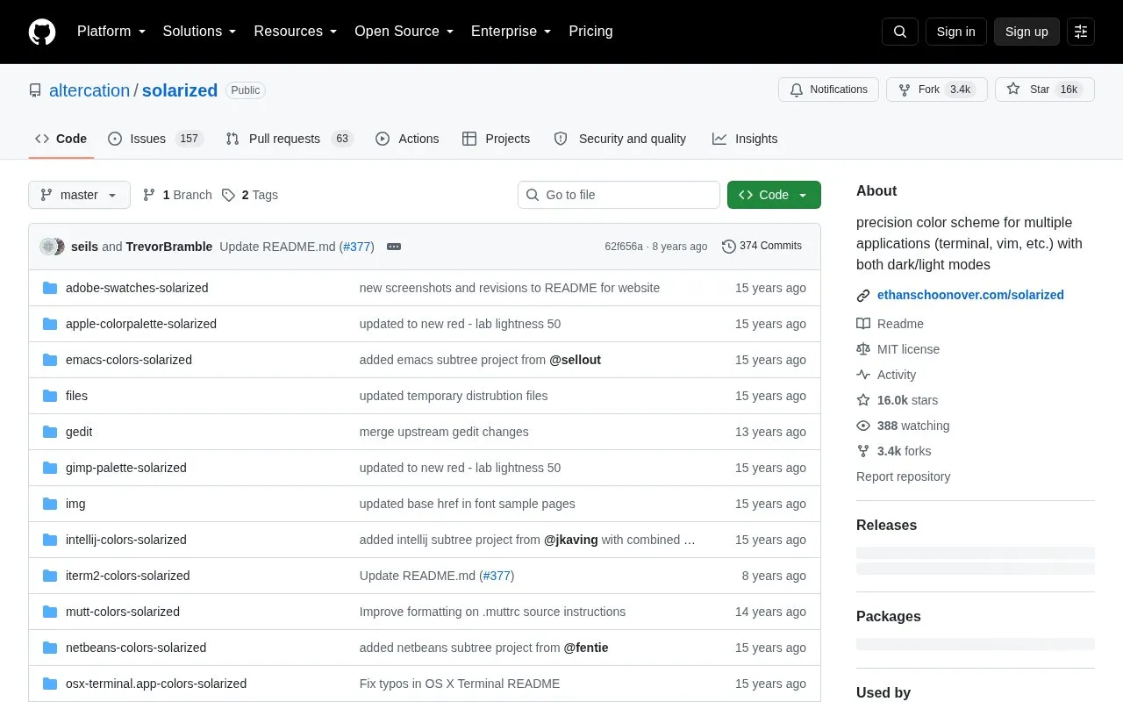Click the GitHub logo icon
Screen dimensions: 1123x702
pyautogui.click(x=42, y=32)
